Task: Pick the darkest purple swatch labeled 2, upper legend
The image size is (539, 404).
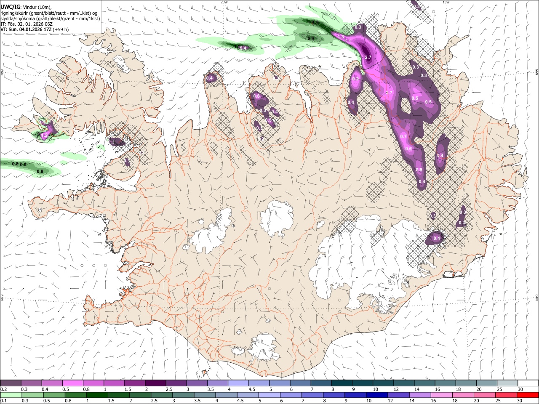Action: (155, 383)
